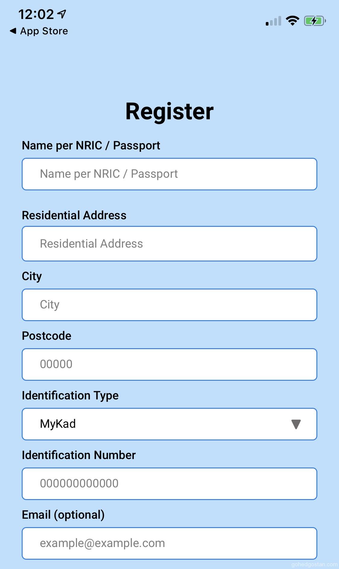The width and height of the screenshot is (339, 569).
Task: Click the Residential Address input field
Action: click(169, 244)
